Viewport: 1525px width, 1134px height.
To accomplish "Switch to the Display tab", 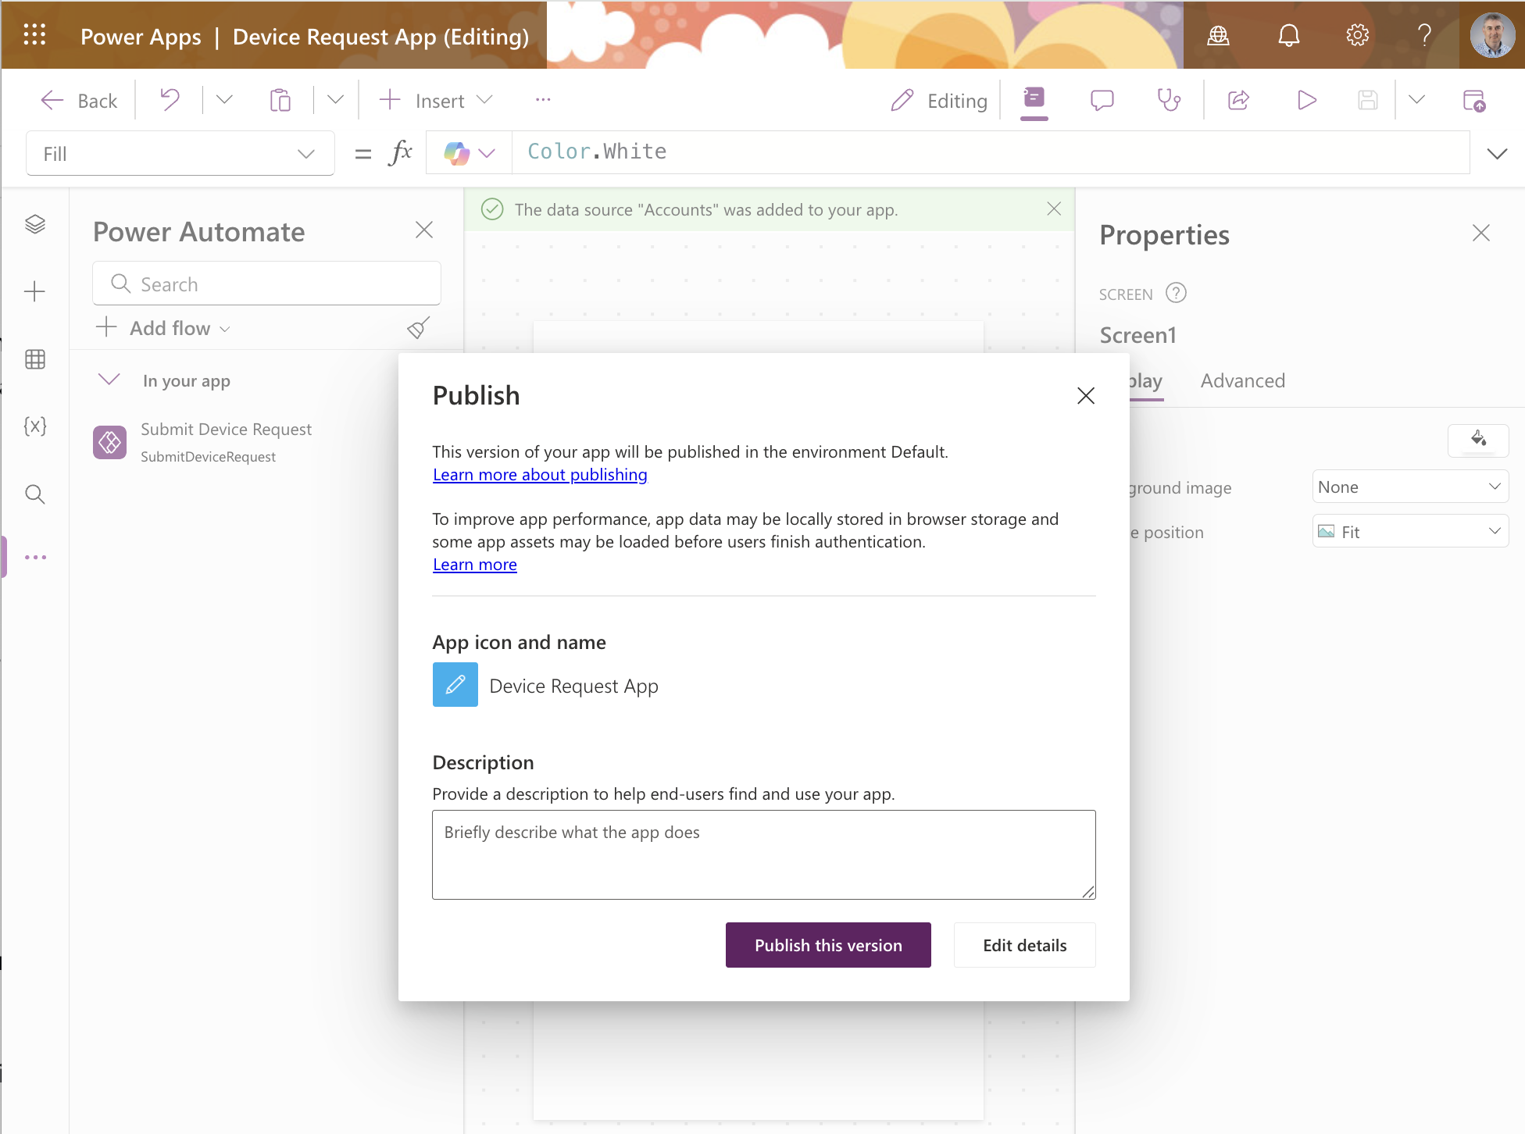I will coord(1145,380).
